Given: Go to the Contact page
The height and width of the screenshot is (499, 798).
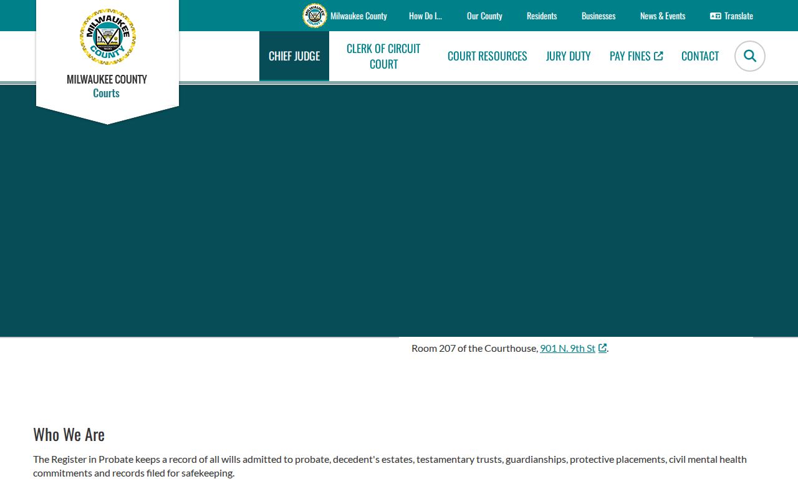Looking at the screenshot, I should pos(700,56).
